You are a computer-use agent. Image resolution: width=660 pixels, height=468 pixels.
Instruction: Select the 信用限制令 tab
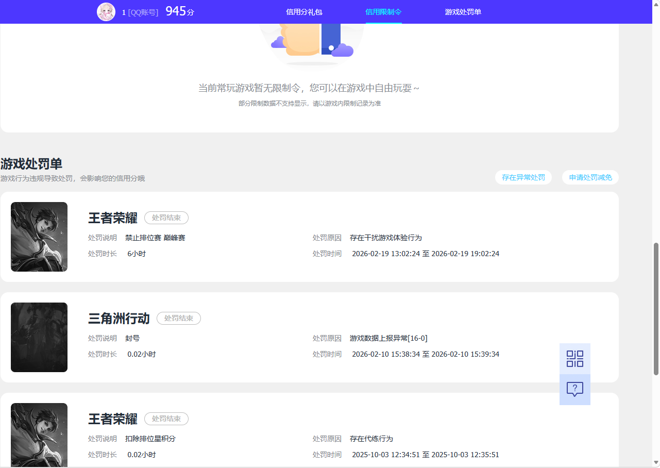point(383,12)
